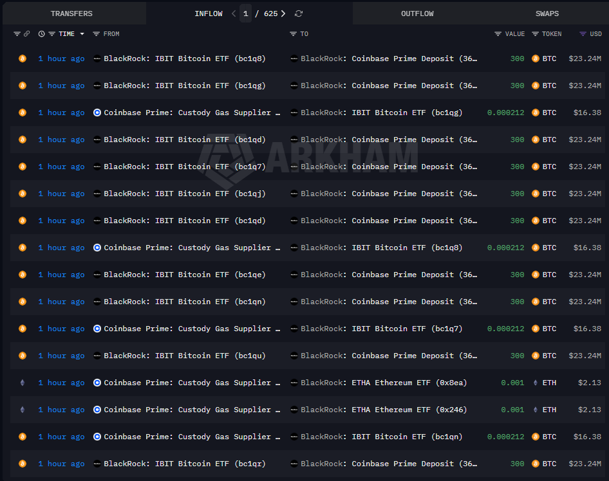Open the TIME column filter

pos(52,34)
